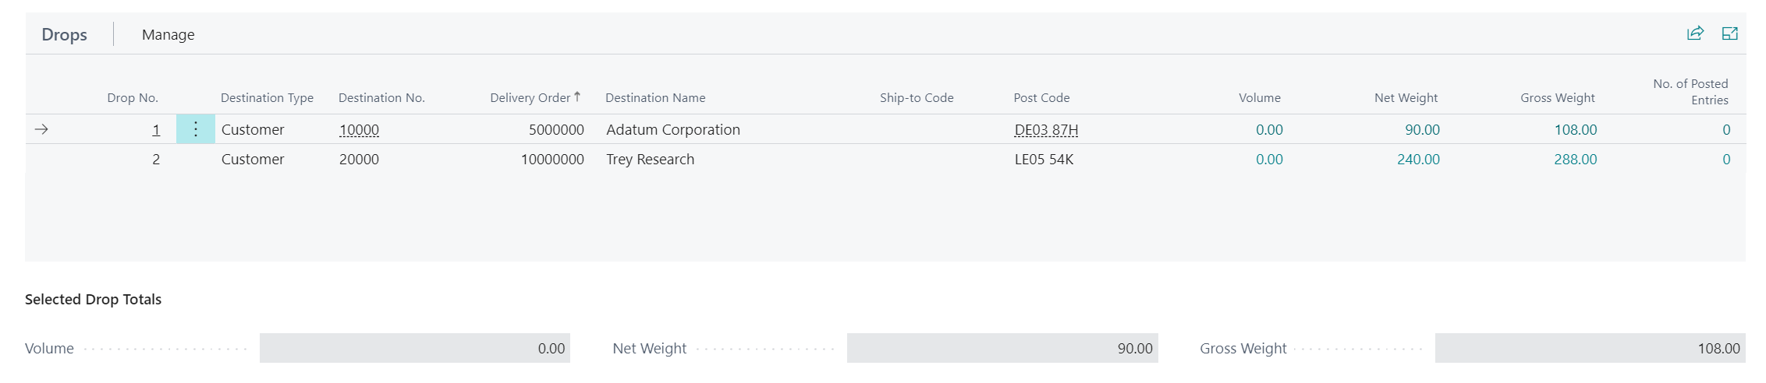Image resolution: width=1766 pixels, height=383 pixels.
Task: Open the Manage menu
Action: coord(168,35)
